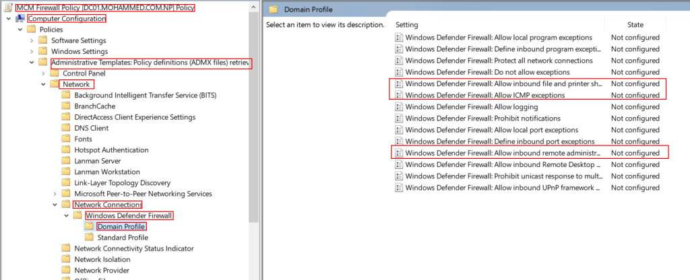Select the Network Isolation folder
The height and width of the screenshot is (280, 690).
click(102, 259)
